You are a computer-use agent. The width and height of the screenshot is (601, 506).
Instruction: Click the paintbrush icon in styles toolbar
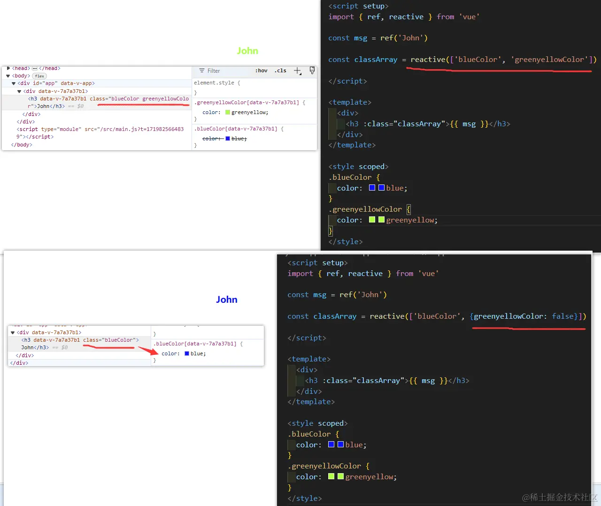point(312,70)
